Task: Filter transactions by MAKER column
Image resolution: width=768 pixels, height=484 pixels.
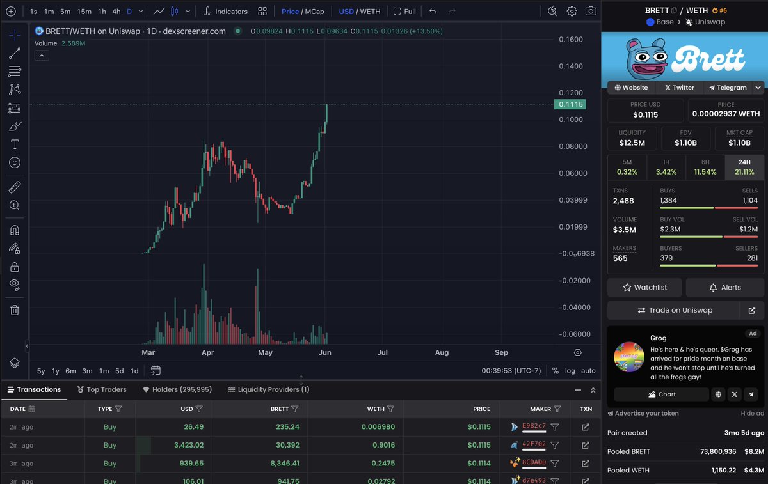Action: 557,409
